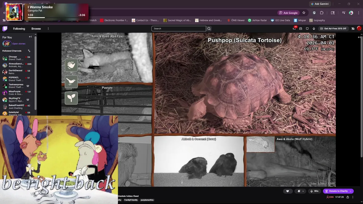Open the POPENZL channel in sidebar
This screenshot has width=363, height=204.
(17, 79)
